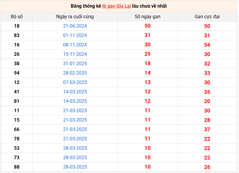Select the date 07-03-2025
Image resolution: width=239 pixels, height=173 pixels.
point(75,83)
